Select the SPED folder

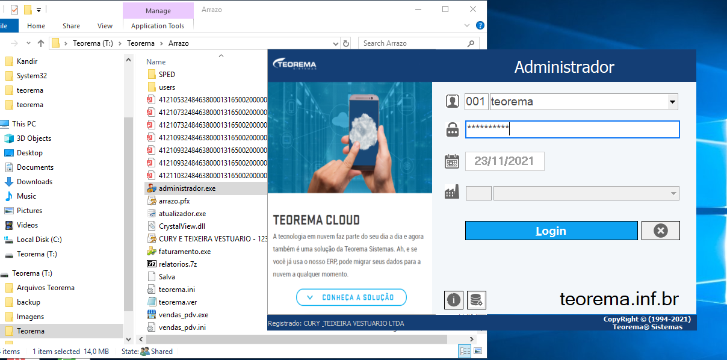pyautogui.click(x=167, y=74)
